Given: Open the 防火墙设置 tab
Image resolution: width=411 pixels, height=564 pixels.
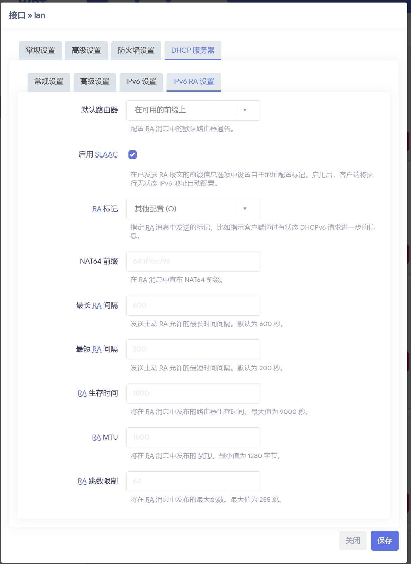Looking at the screenshot, I should click(x=136, y=50).
